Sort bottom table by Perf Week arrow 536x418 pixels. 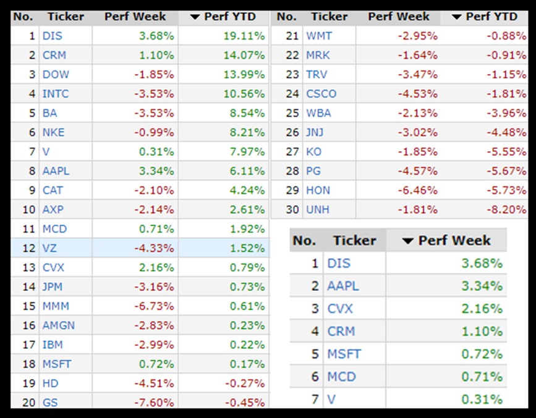click(407, 241)
